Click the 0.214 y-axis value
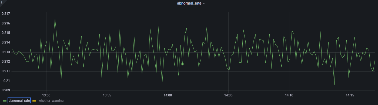Image resolution: width=378 pixels, height=105 pixels. coord(6,42)
